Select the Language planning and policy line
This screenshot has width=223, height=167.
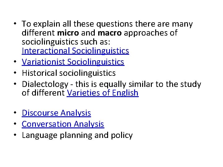coord(77,135)
